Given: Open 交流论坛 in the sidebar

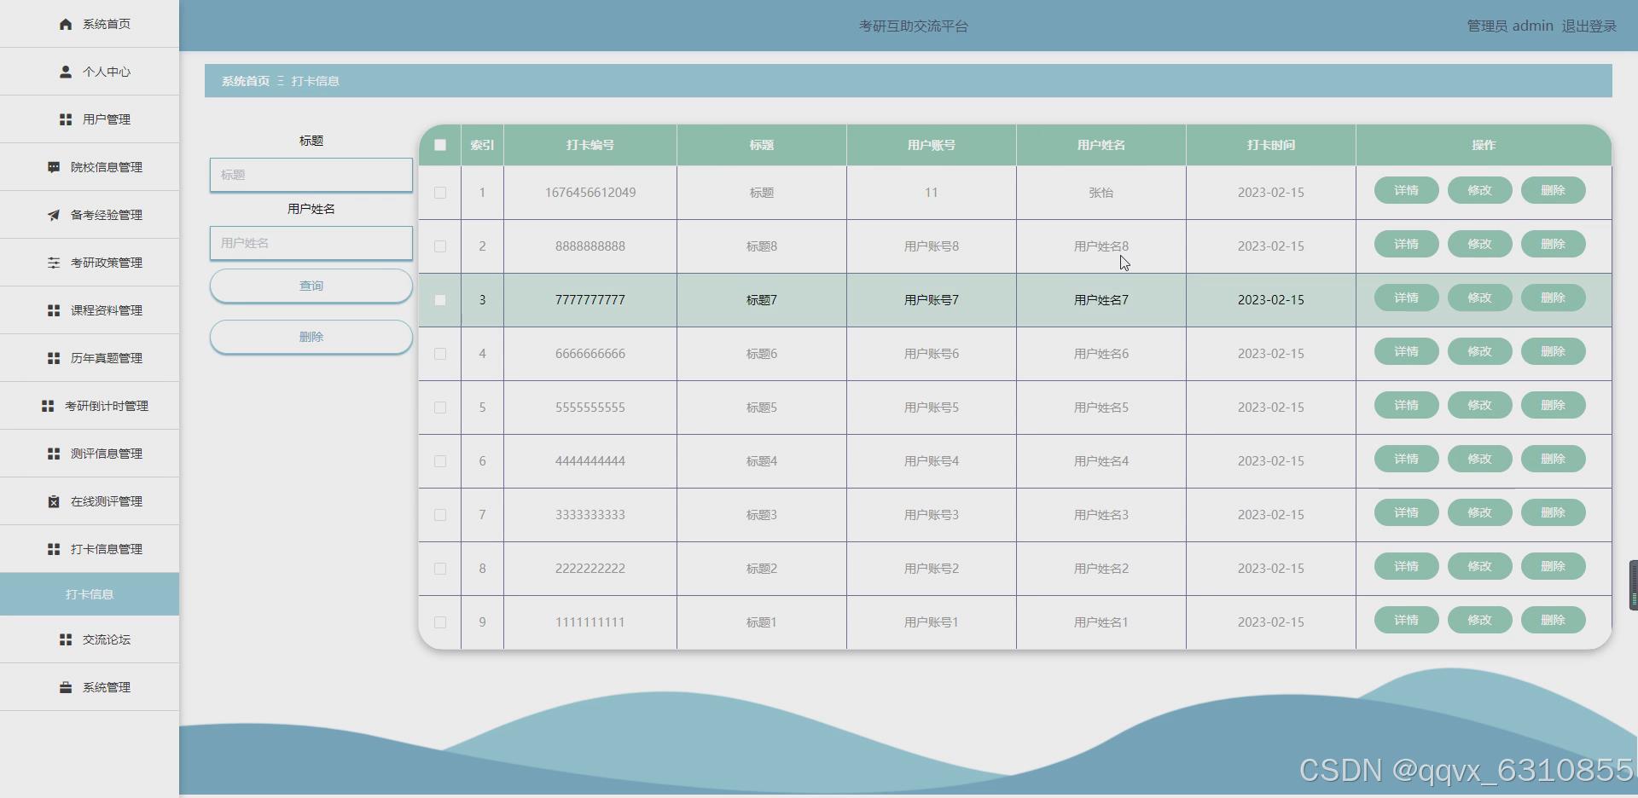Looking at the screenshot, I should [x=90, y=639].
